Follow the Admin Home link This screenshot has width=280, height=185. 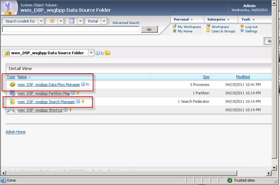point(15,132)
